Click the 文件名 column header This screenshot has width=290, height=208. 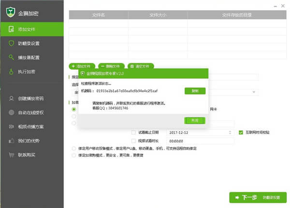(99, 15)
